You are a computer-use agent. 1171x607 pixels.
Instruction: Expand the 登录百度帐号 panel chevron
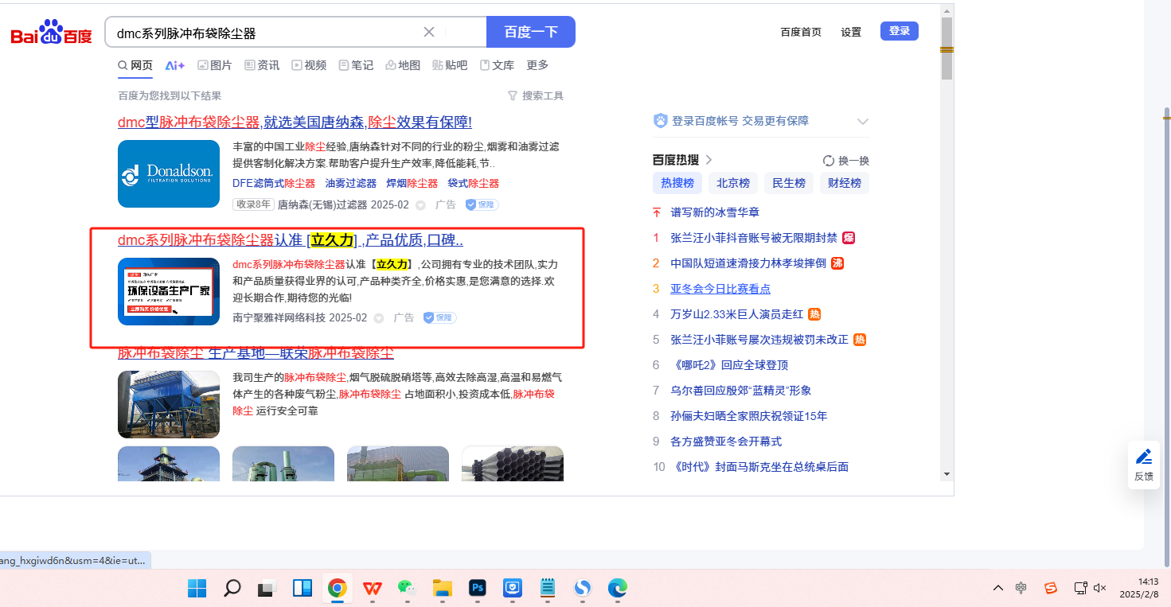pos(862,122)
